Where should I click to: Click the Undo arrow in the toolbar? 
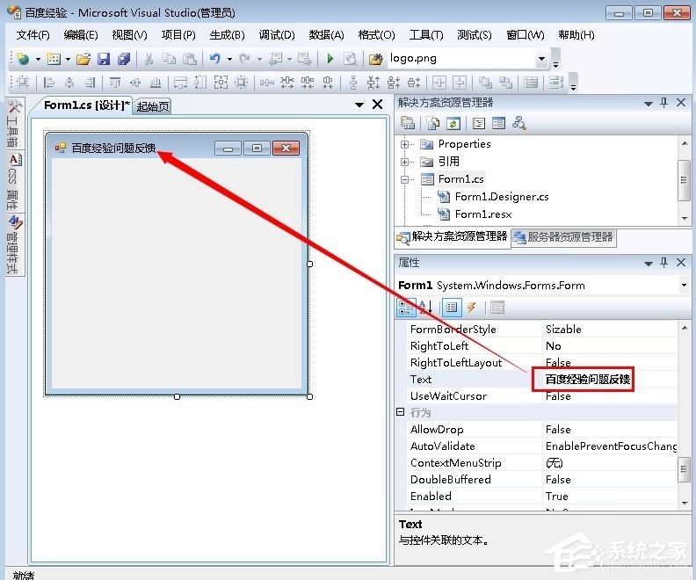pyautogui.click(x=214, y=59)
